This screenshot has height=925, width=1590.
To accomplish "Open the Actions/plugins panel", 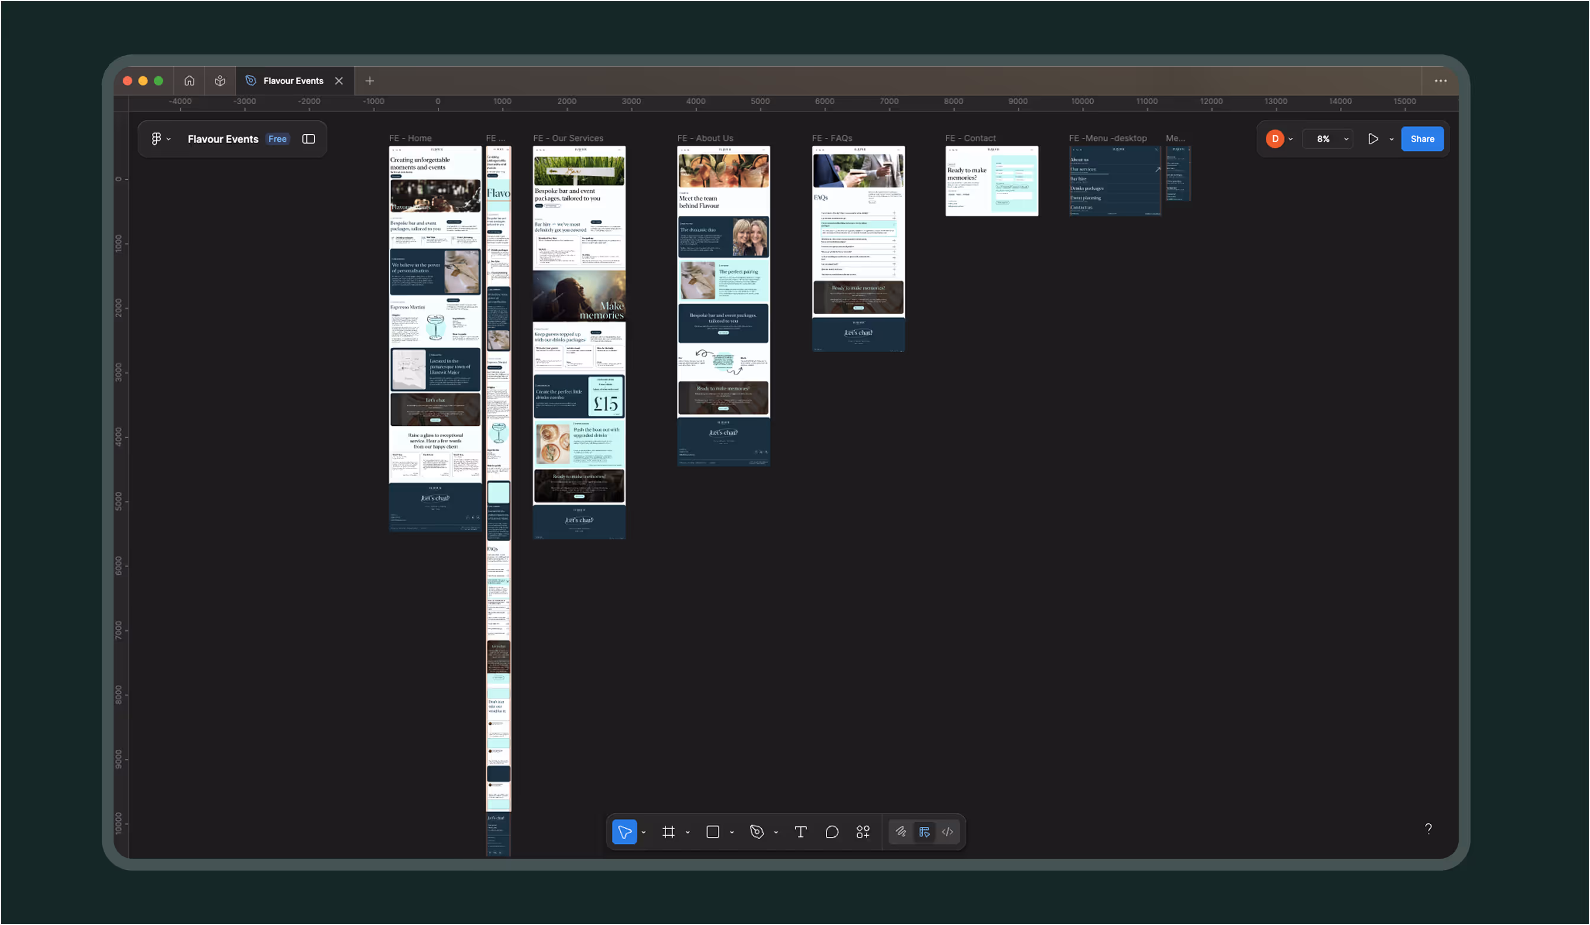I will [863, 832].
